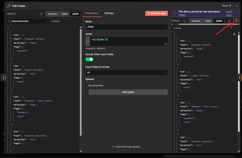Expand the Mode dropdown set to JSON

pyautogui.click(x=126, y=27)
